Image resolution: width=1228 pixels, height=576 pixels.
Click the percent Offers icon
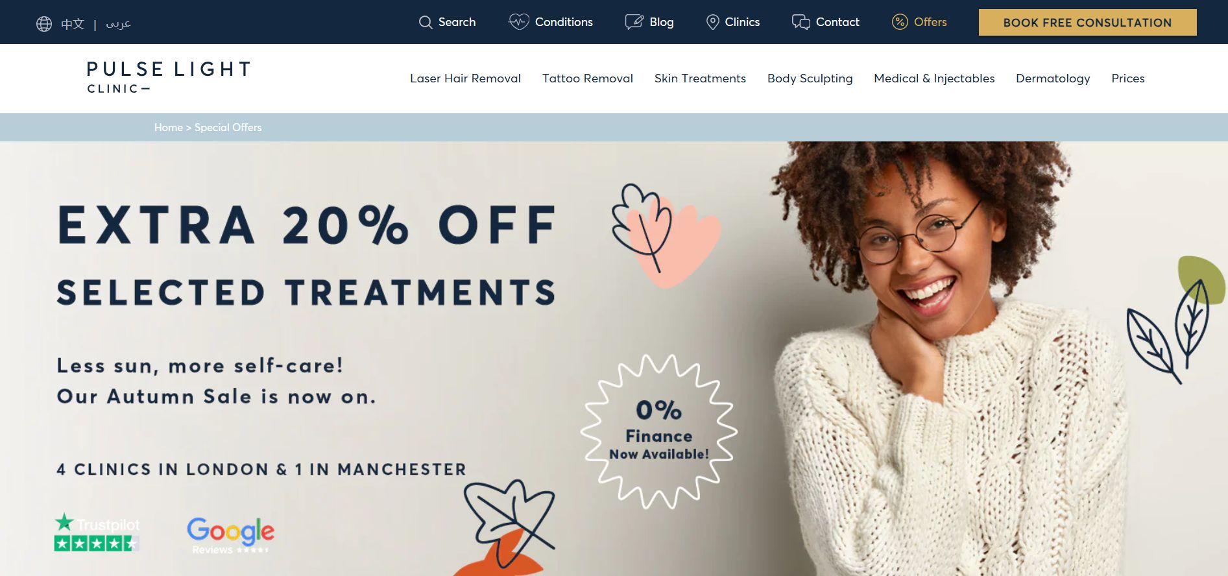coord(900,22)
